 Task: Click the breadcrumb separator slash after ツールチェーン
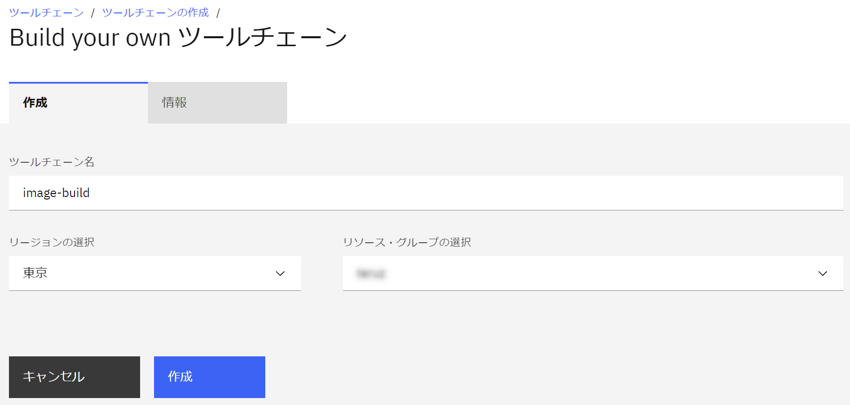93,12
